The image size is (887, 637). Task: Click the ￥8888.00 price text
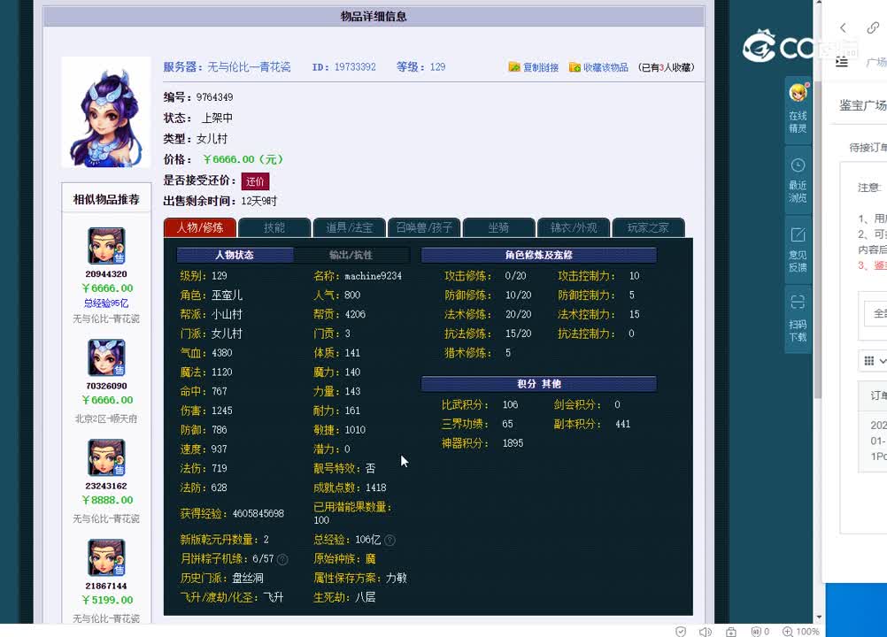[107, 500]
